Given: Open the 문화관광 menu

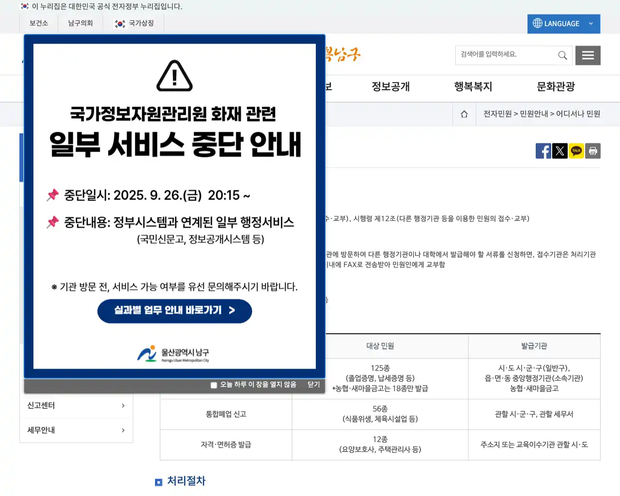Looking at the screenshot, I should (x=556, y=87).
